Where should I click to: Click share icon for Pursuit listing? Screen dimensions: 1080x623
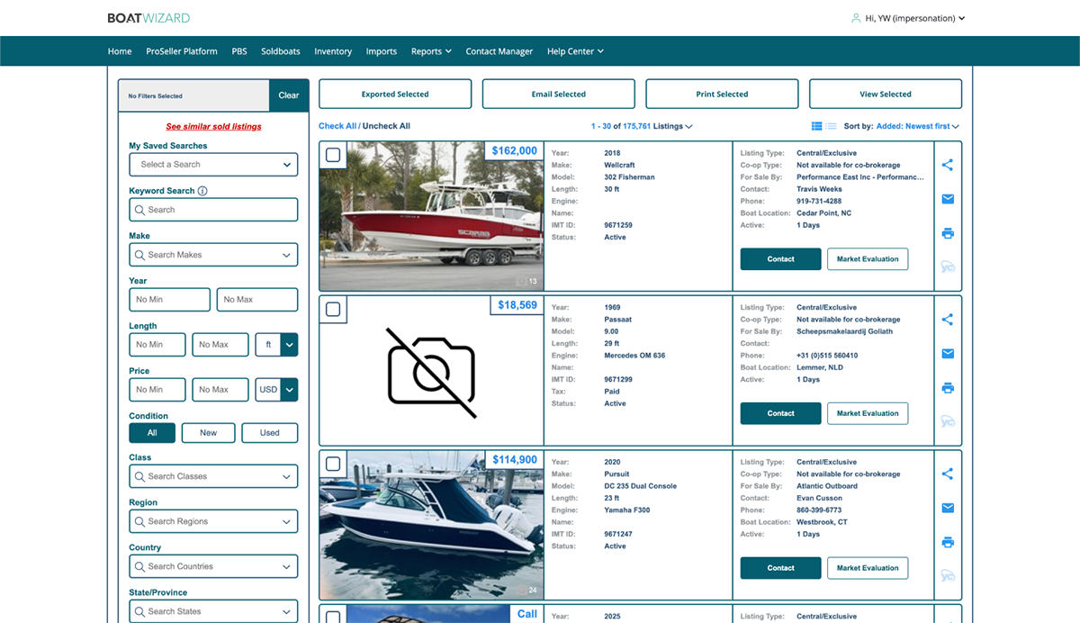(947, 474)
